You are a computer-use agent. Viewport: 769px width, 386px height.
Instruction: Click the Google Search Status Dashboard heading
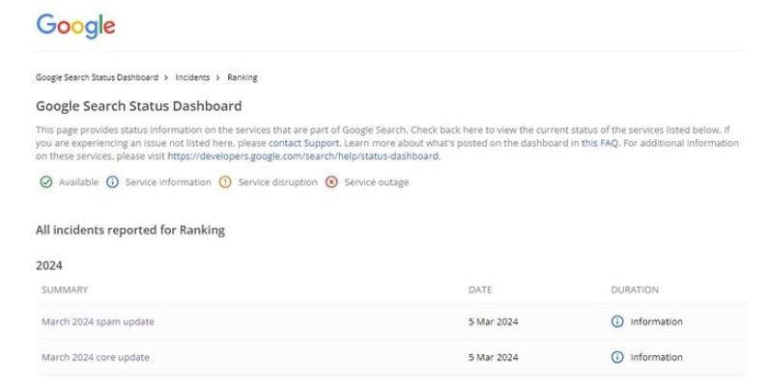click(138, 105)
